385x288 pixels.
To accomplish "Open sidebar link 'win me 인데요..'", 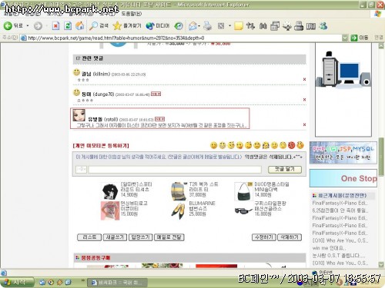I will (330, 248).
